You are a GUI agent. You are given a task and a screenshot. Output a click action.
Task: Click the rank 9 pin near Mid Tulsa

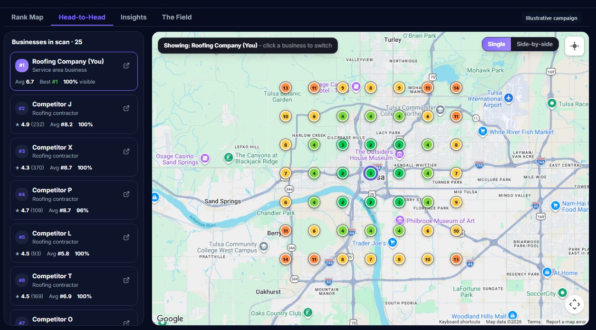click(x=456, y=202)
